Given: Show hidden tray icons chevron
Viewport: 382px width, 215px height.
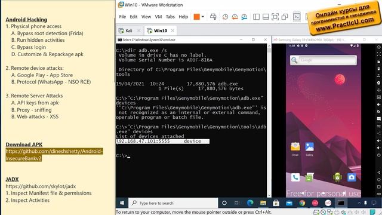Looking at the screenshot, I should click(359, 203).
